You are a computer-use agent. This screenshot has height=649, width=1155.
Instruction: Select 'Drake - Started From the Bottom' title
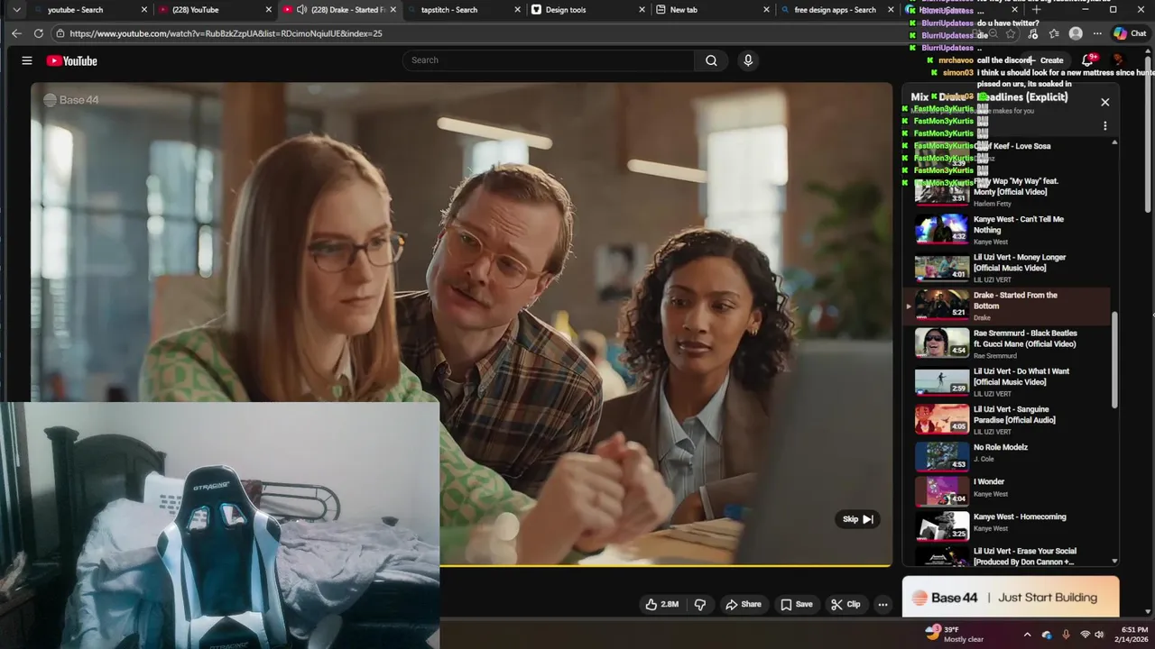1015,300
